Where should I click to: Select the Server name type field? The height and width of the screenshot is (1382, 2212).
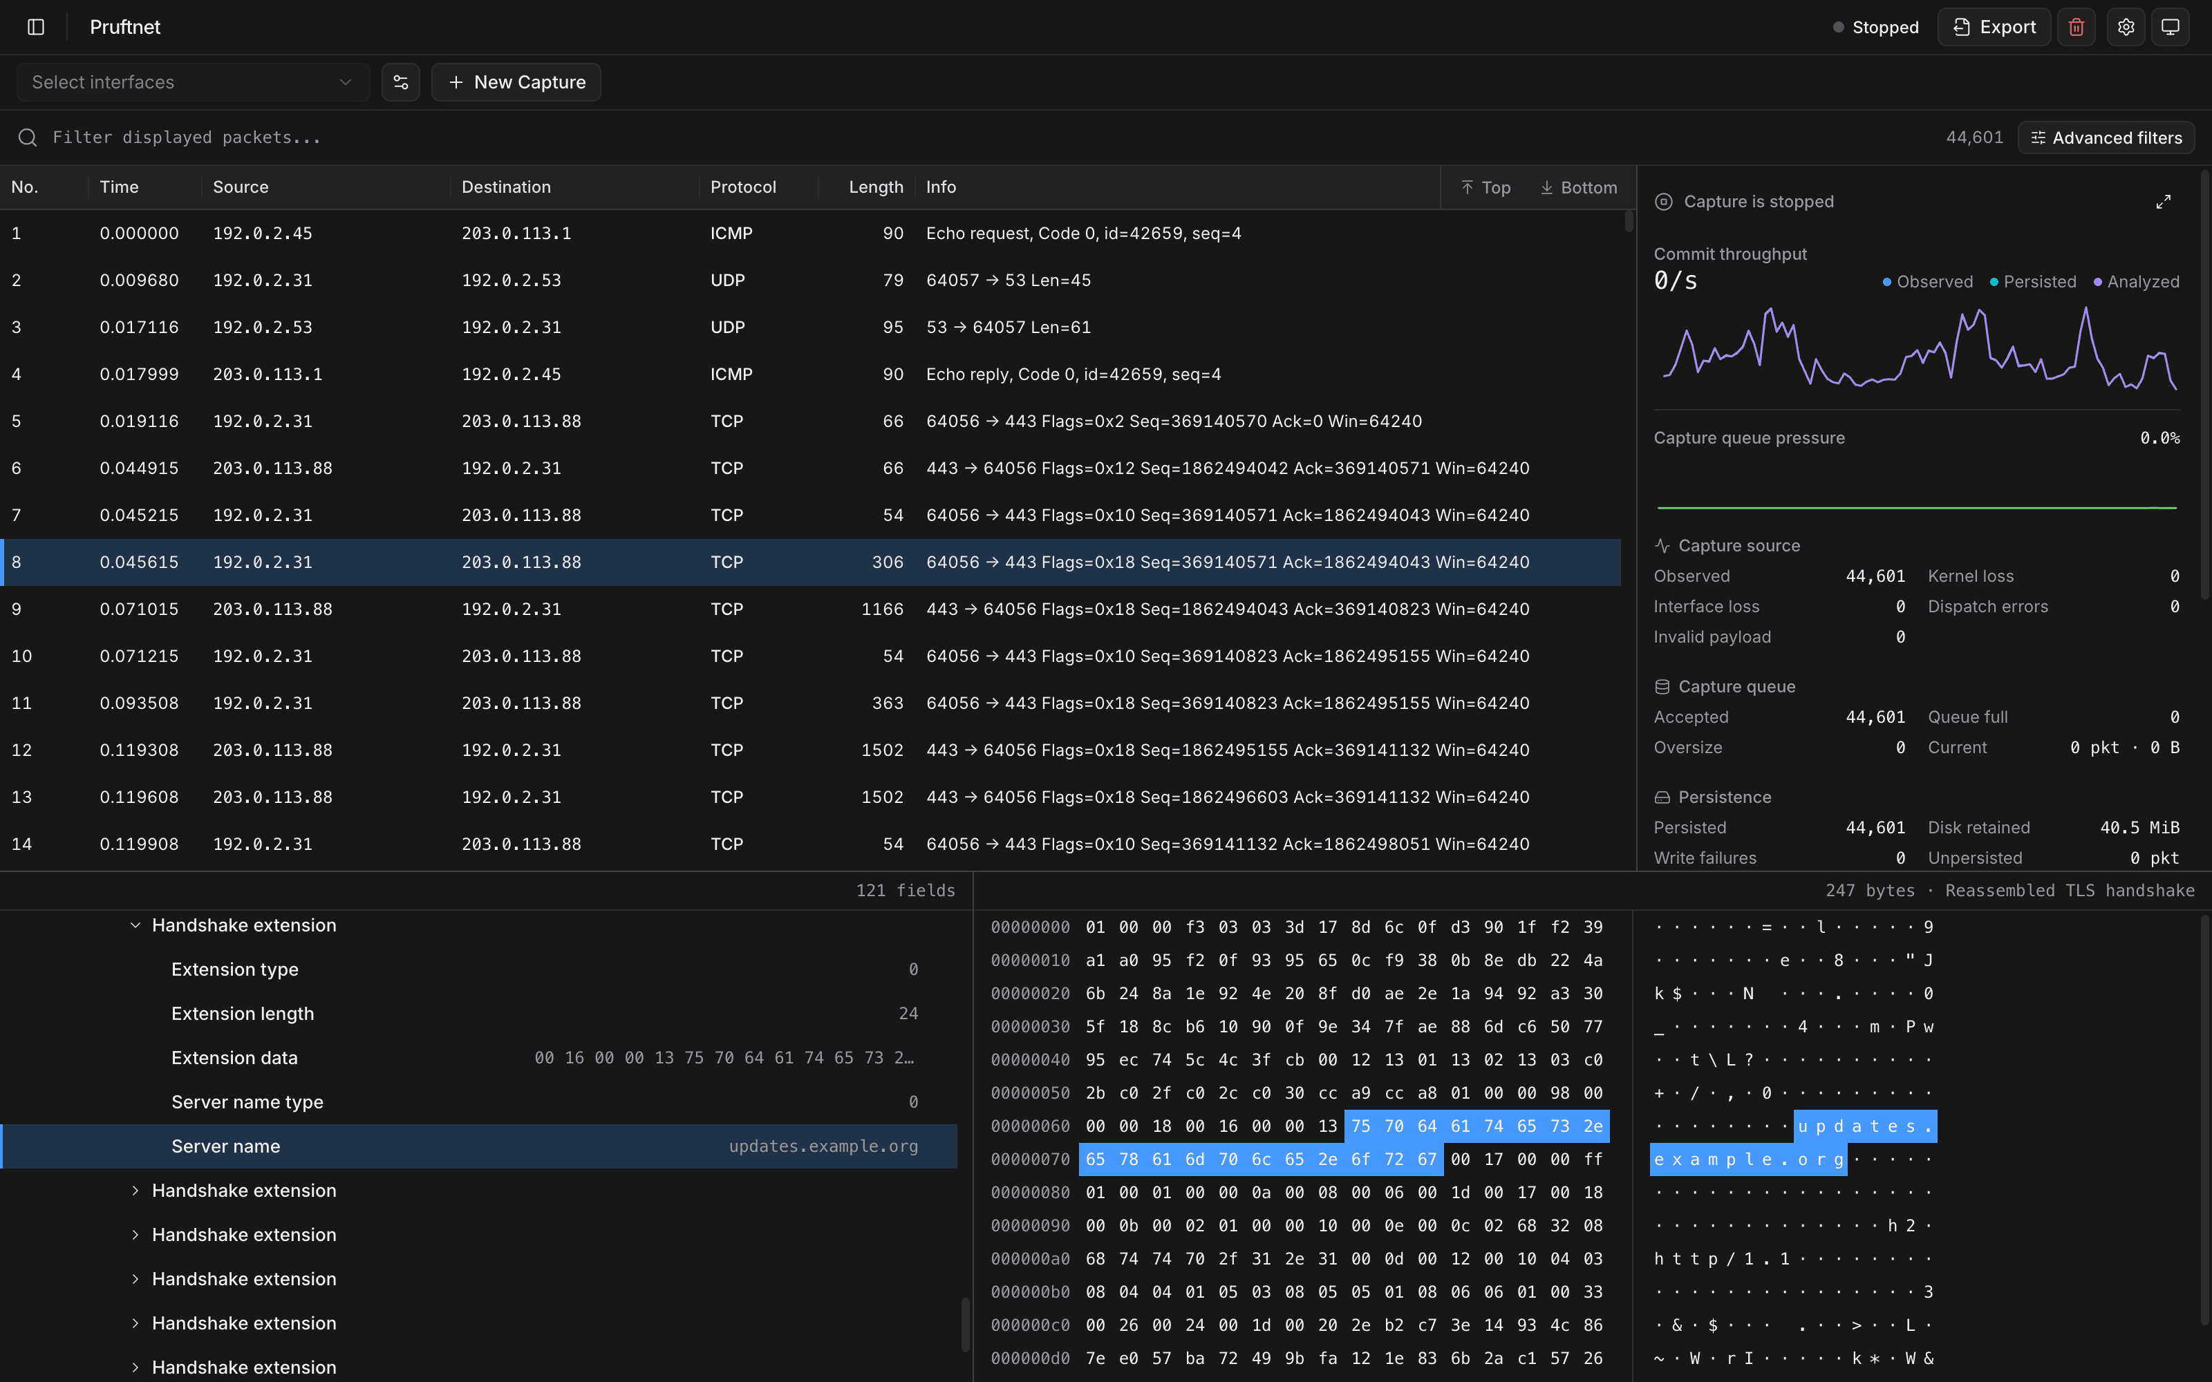(x=479, y=1102)
